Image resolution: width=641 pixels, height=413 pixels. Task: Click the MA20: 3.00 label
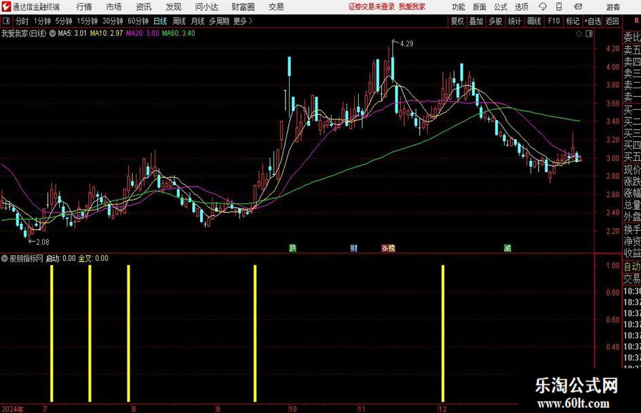click(142, 33)
